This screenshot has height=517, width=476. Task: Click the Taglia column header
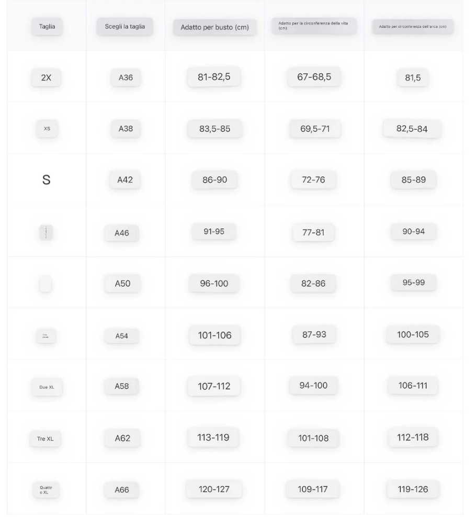[47, 27]
